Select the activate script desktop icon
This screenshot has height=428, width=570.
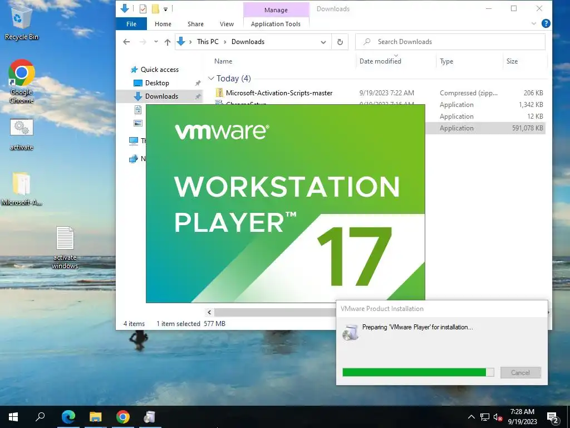click(22, 134)
